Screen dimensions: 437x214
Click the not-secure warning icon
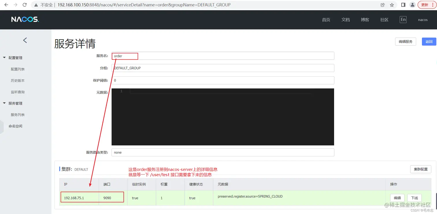36,5
